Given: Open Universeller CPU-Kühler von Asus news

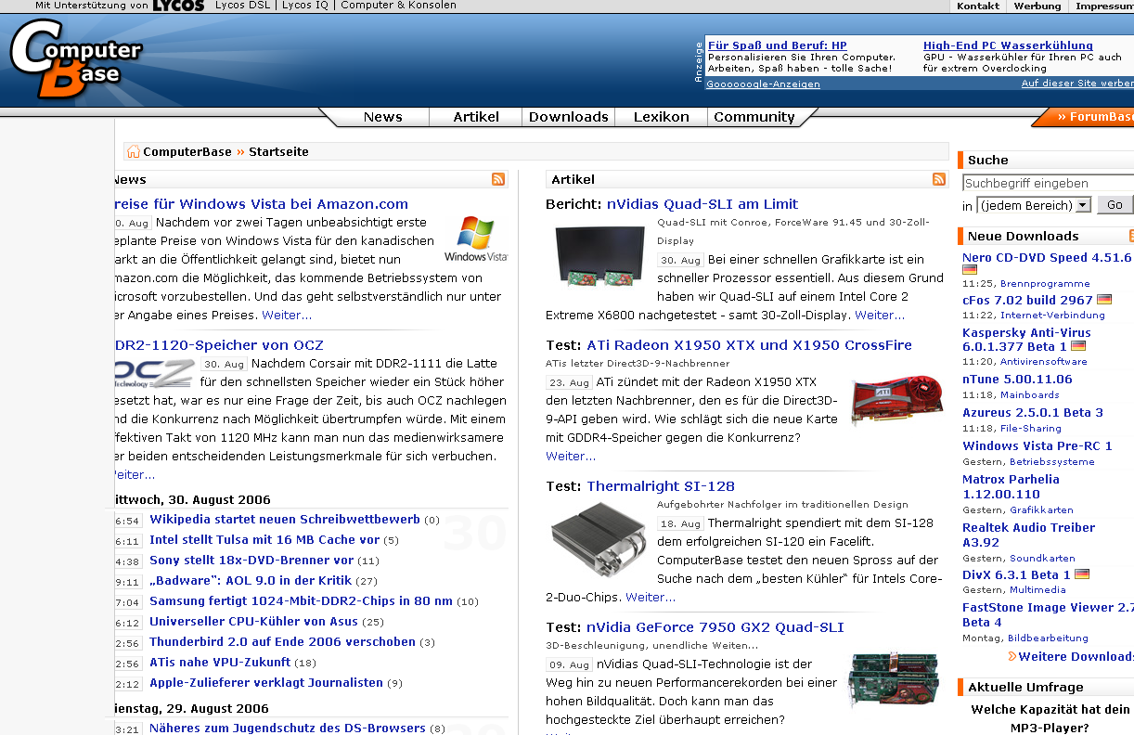Looking at the screenshot, I should coord(253,622).
